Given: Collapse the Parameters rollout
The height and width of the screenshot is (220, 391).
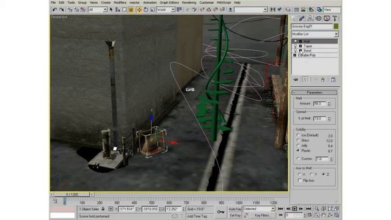Looking at the screenshot, I should 314,92.
